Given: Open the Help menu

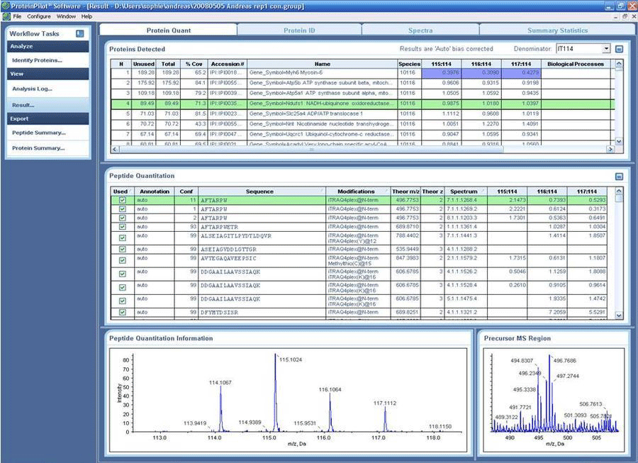Looking at the screenshot, I should (x=86, y=16).
